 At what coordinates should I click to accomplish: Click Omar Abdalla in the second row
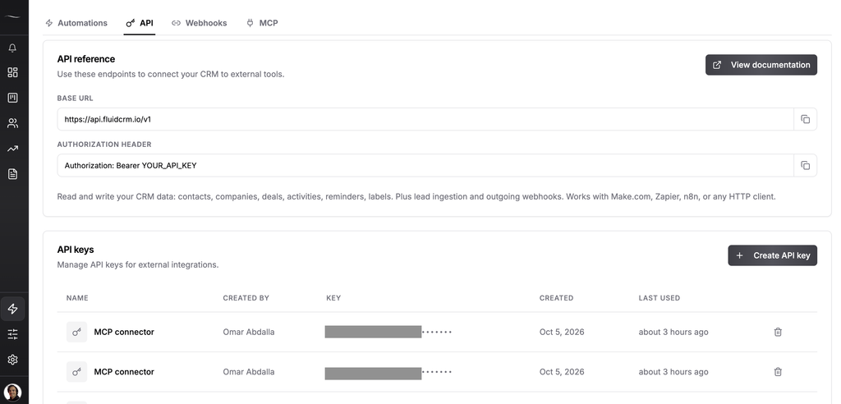(249, 372)
